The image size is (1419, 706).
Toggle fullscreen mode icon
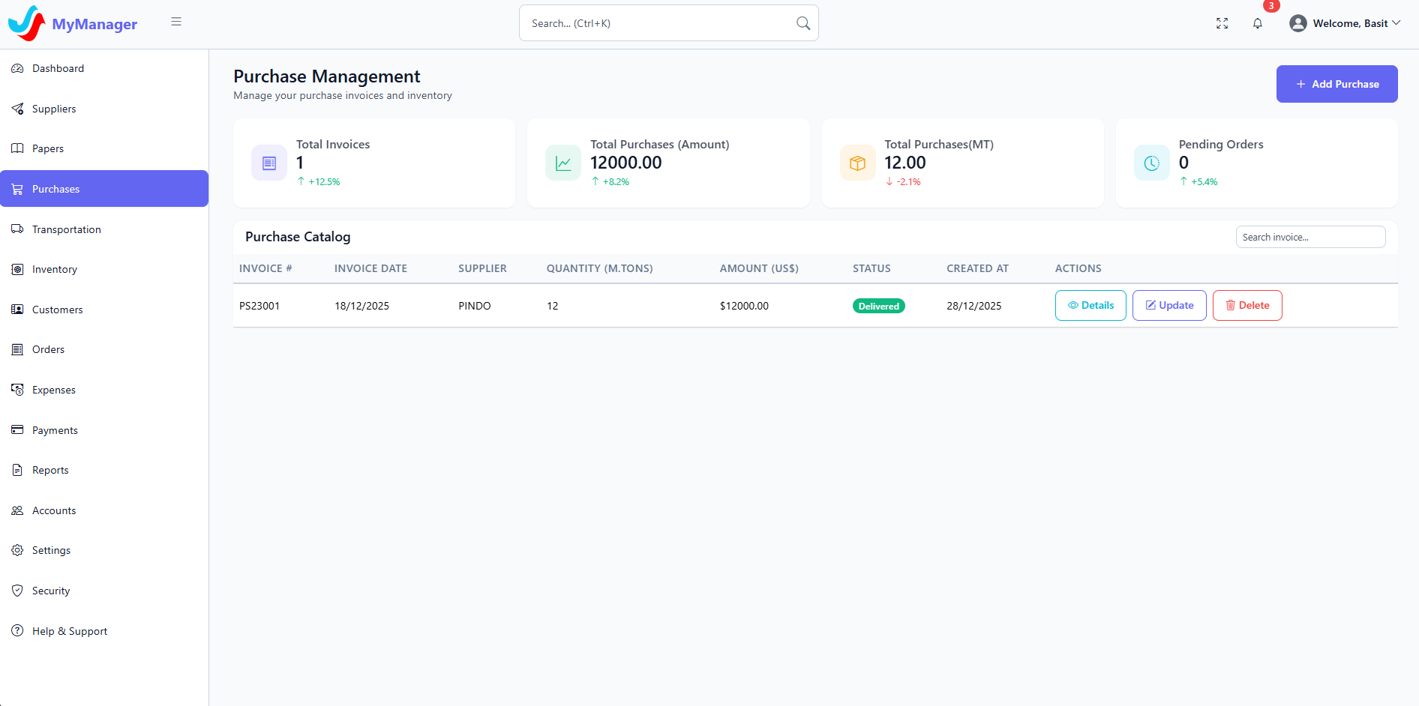[x=1222, y=23]
